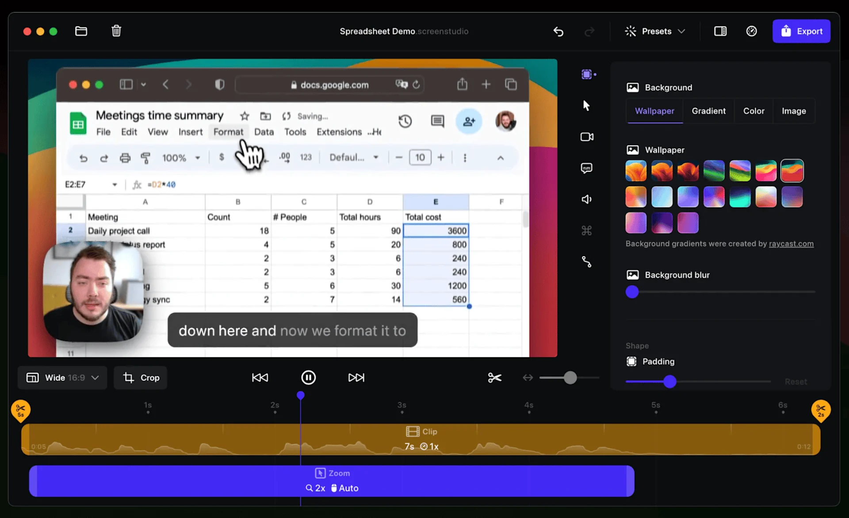Click the Presets magic wand icon
Screen dimensions: 849x518
coord(631,31)
